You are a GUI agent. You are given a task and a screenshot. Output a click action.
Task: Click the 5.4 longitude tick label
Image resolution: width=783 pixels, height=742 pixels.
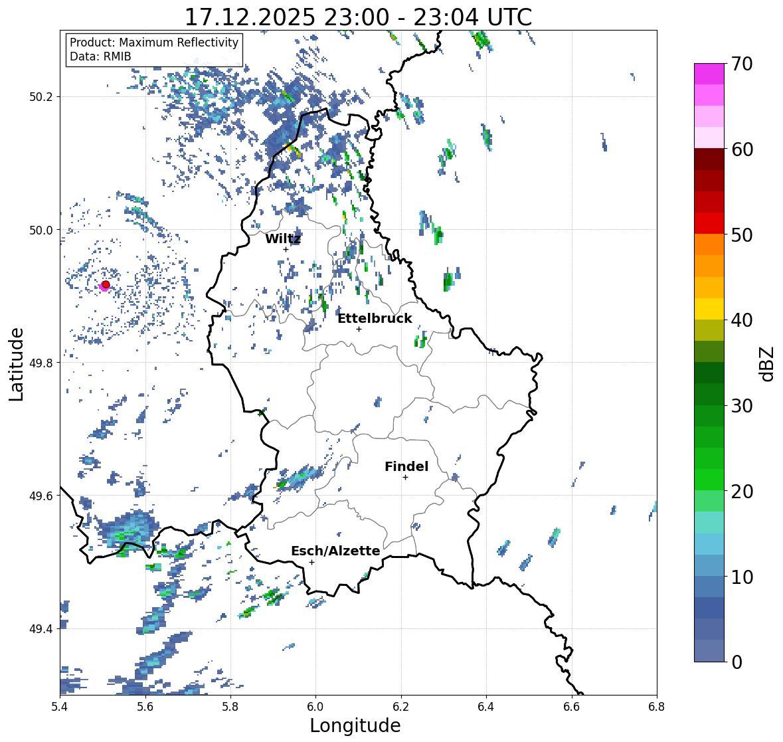coord(60,707)
